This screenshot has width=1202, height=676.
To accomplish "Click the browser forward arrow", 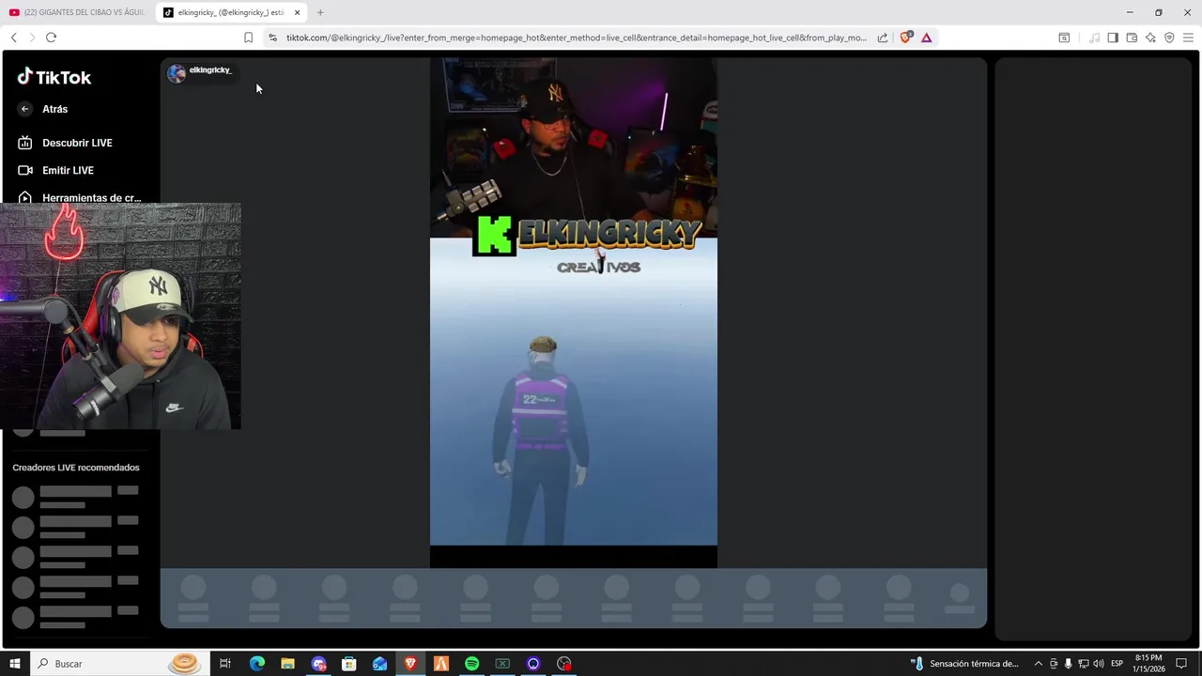I will pyautogui.click(x=31, y=38).
